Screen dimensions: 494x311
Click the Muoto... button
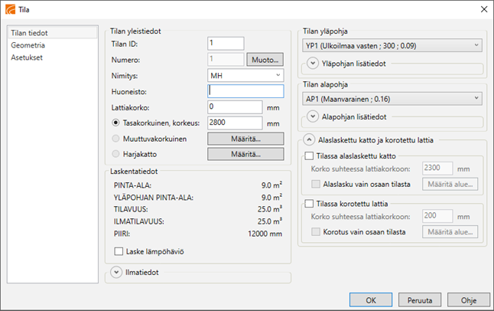265,60
